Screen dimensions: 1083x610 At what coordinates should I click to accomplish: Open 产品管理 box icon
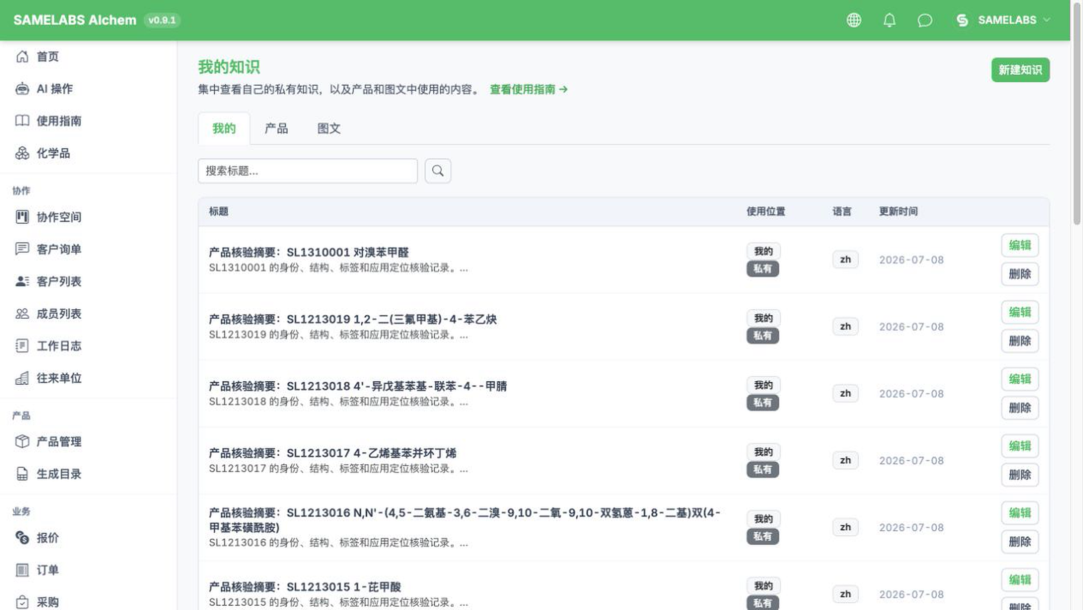click(x=22, y=442)
